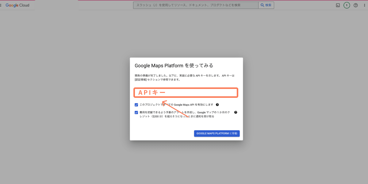
Task: Show help for budget alert option
Action: pyautogui.click(x=236, y=112)
